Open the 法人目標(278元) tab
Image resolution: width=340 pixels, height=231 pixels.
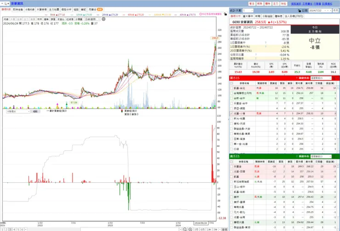[294, 16]
